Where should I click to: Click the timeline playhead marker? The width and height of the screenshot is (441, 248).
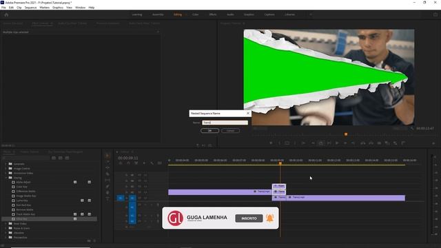(x=280, y=163)
